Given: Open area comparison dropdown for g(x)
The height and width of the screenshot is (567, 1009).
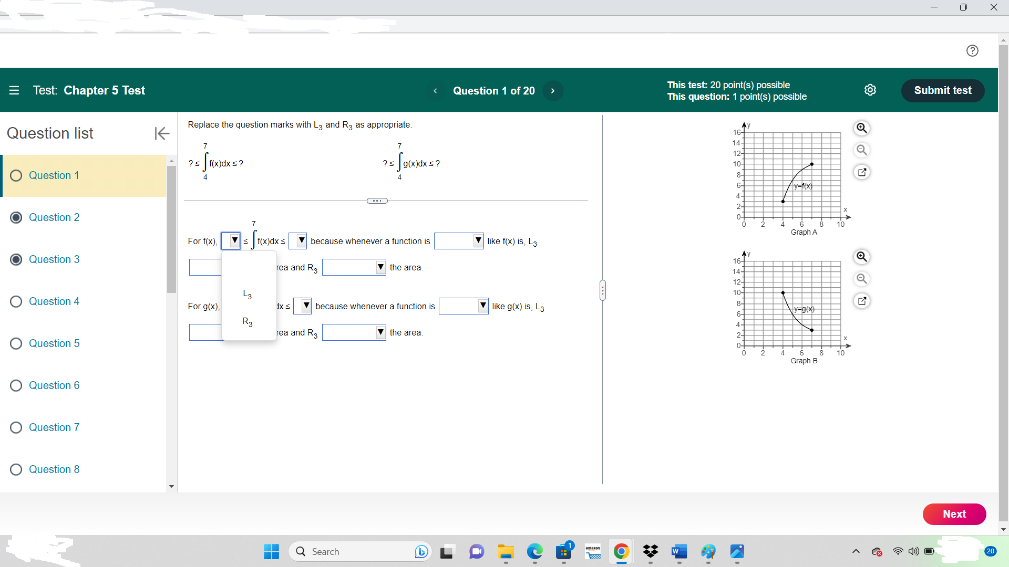Looking at the screenshot, I should (354, 332).
